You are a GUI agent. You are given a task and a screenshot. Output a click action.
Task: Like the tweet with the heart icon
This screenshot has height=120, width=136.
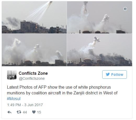[x=34, y=112]
